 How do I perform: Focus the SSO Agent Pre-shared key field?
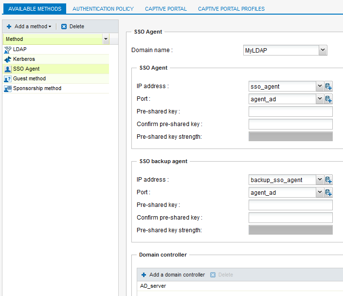(x=290, y=111)
